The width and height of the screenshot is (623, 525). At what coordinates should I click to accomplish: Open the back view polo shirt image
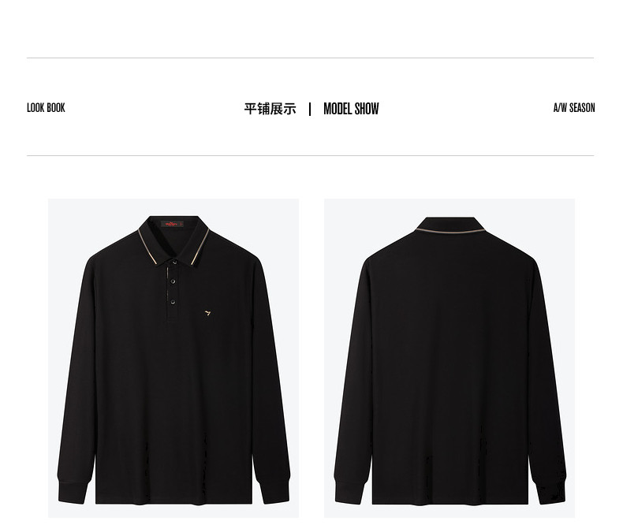click(x=450, y=358)
